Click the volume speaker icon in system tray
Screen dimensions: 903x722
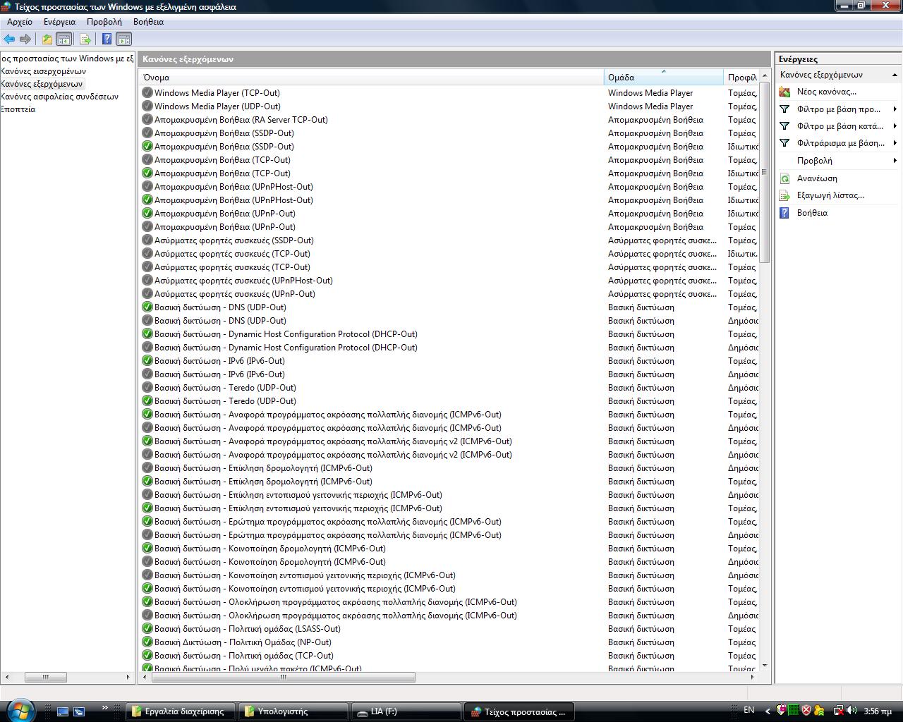click(x=852, y=711)
